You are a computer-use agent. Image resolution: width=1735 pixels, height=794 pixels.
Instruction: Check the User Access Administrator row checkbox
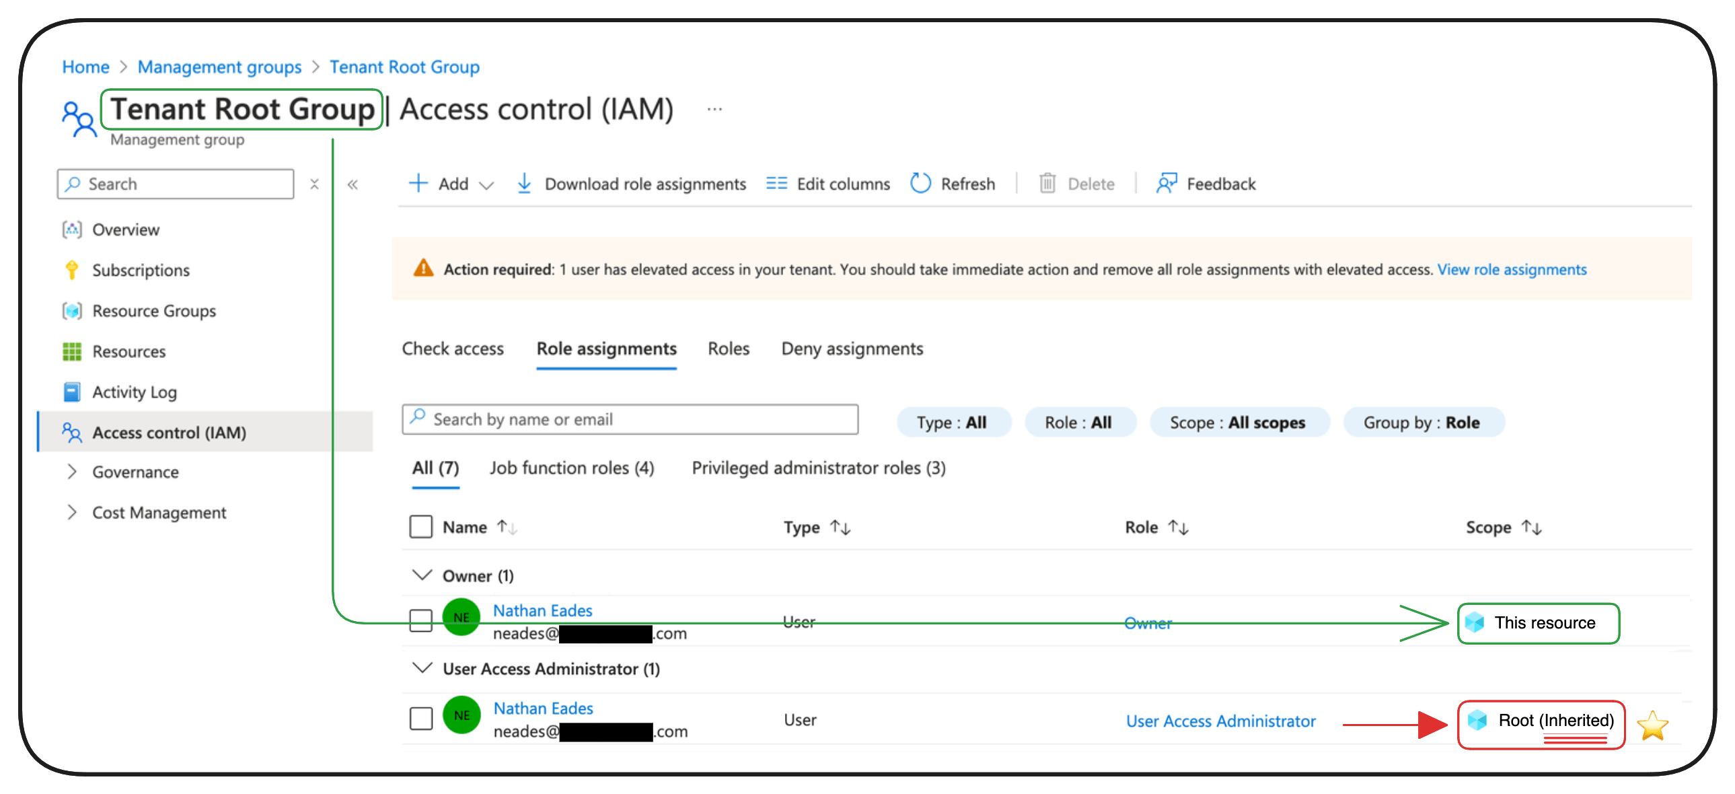click(420, 718)
